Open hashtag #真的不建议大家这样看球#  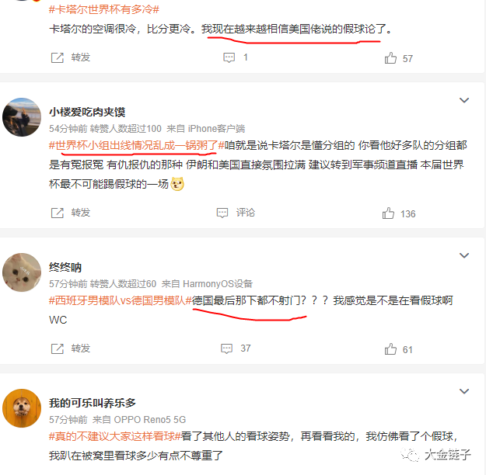[x=115, y=436]
